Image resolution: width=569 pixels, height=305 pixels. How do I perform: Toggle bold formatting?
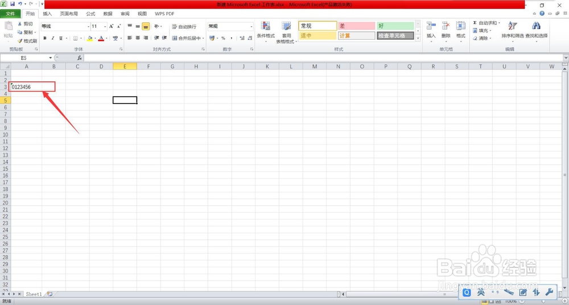click(44, 38)
